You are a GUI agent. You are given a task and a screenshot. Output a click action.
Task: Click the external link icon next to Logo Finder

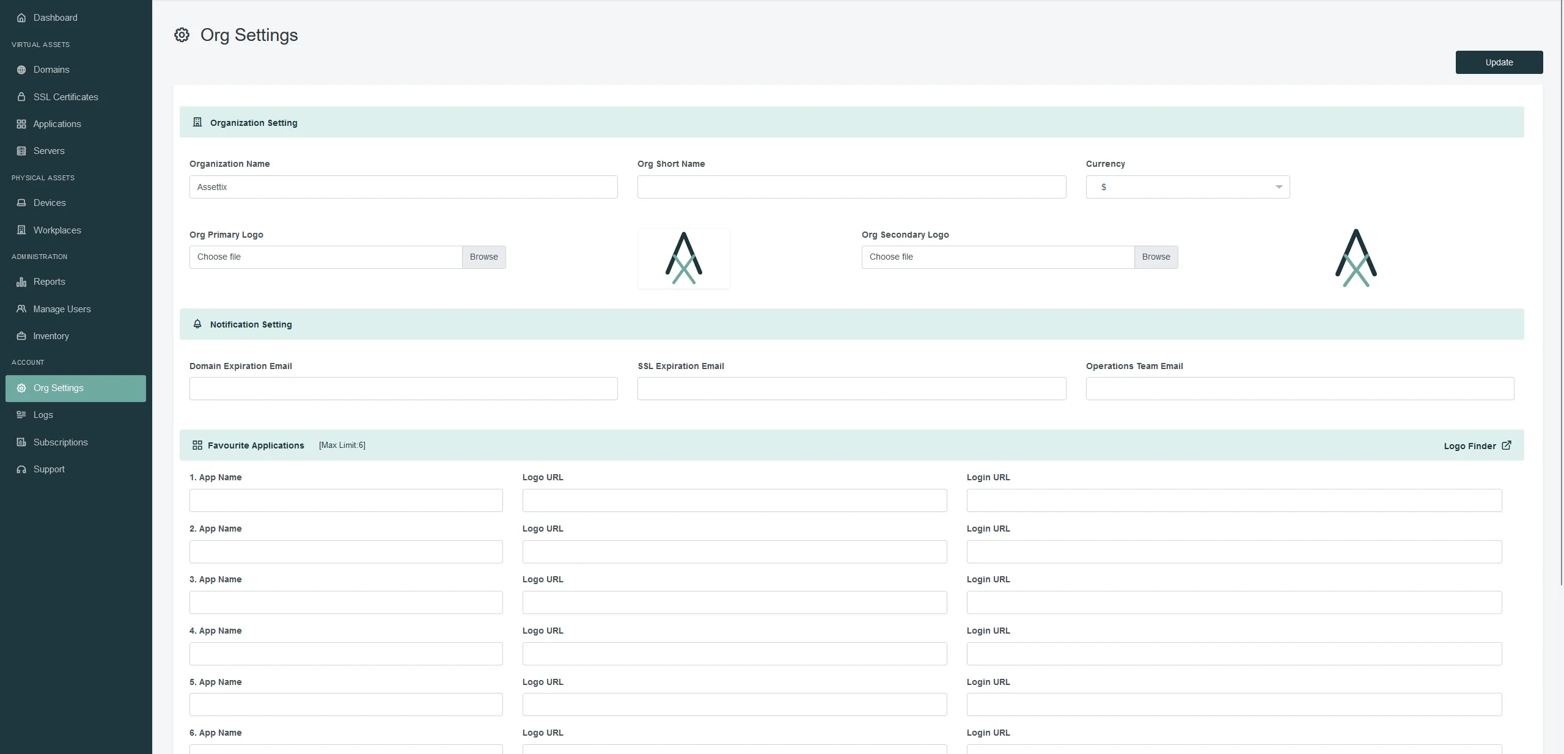(1507, 445)
